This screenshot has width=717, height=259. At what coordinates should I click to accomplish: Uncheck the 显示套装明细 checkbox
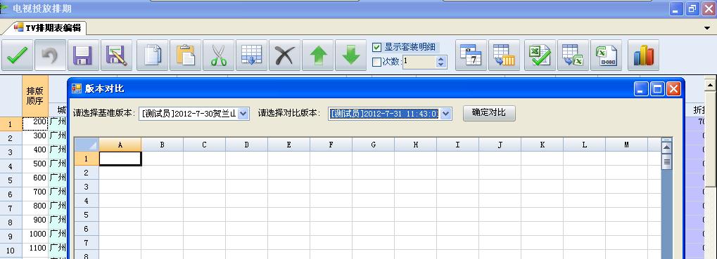pos(376,47)
